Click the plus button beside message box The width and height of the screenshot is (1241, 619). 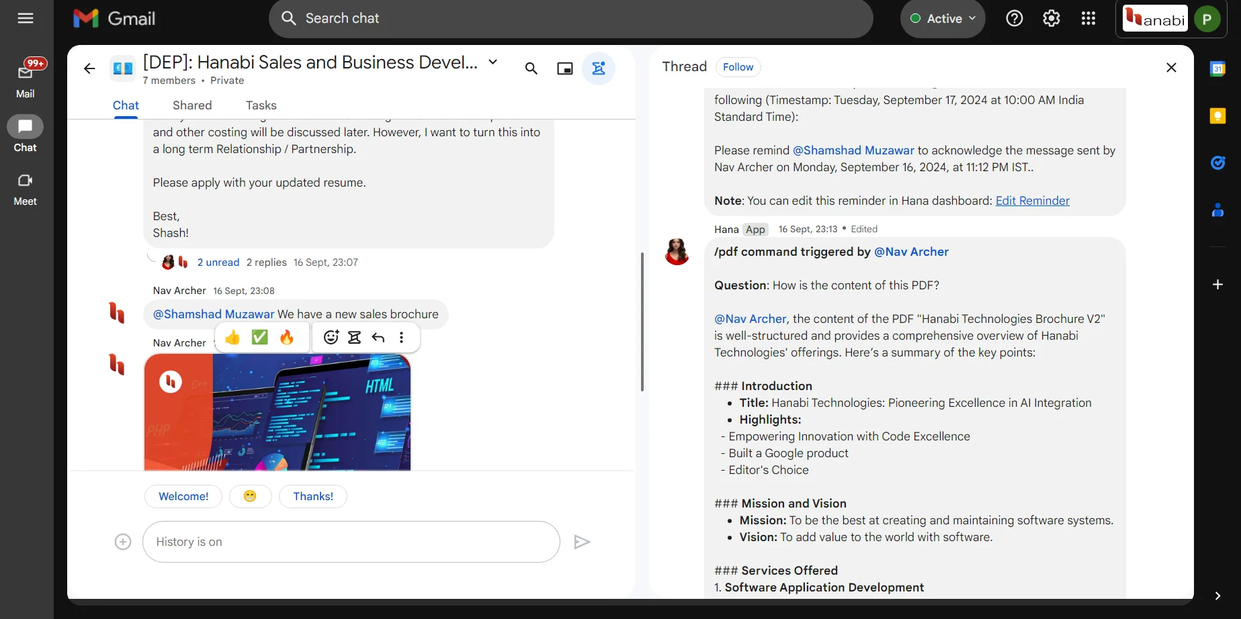coord(123,542)
